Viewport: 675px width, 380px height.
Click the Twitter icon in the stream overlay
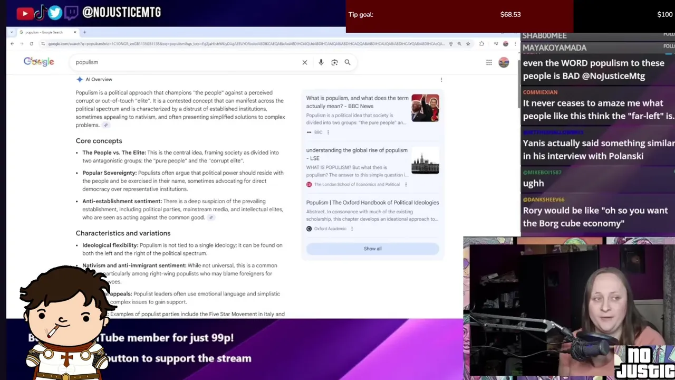[x=55, y=13]
